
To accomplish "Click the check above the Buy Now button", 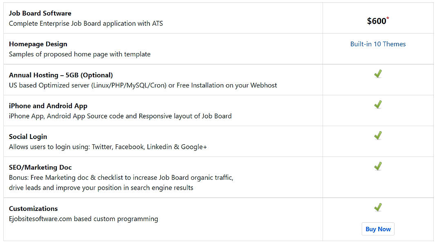I will click(x=378, y=207).
